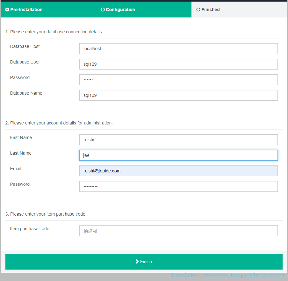Image resolution: width=288 pixels, height=281 pixels.
Task: Click the Email field showing reishi@topide.com
Action: (178, 171)
